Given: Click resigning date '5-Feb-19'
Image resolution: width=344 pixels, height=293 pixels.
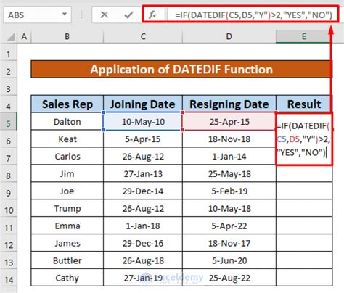Looking at the screenshot, I should pos(229,191).
